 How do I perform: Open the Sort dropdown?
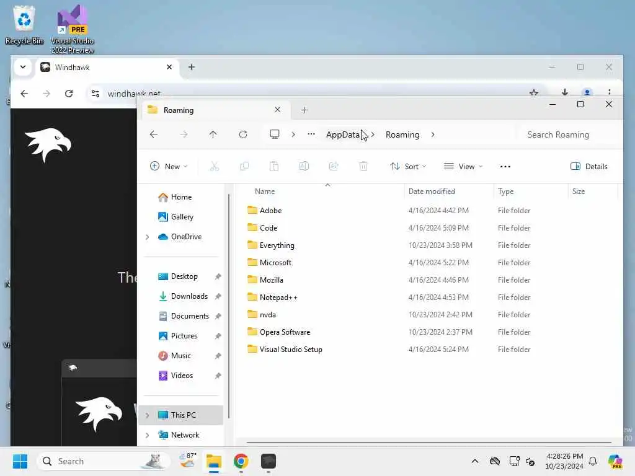[408, 166]
